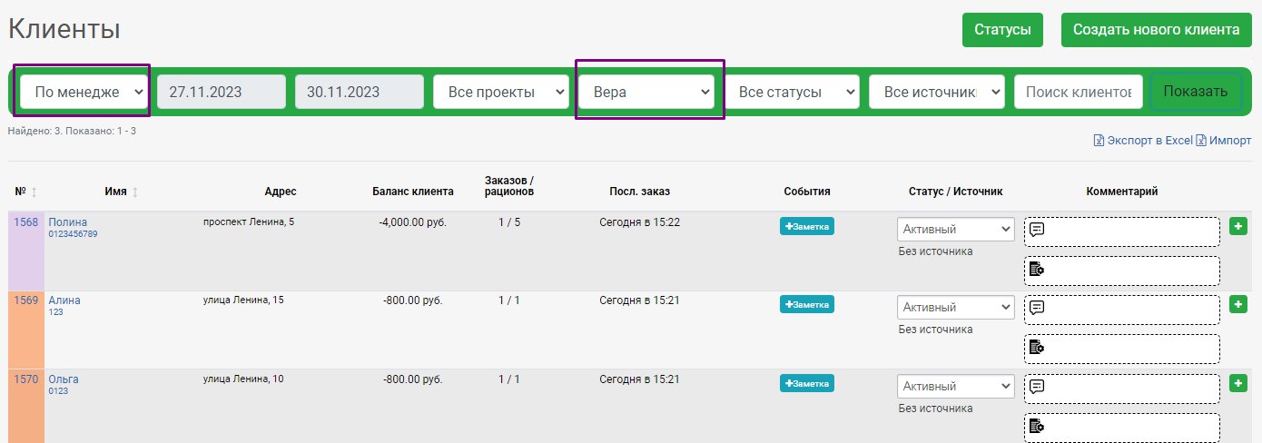Click the Excel icon beside Экспорт в Excel
The height and width of the screenshot is (443, 1262).
coord(1099,141)
